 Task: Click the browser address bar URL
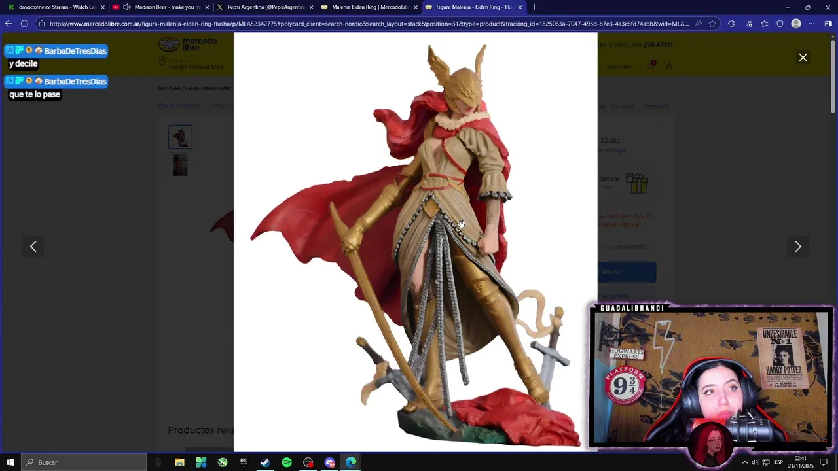[x=369, y=24]
